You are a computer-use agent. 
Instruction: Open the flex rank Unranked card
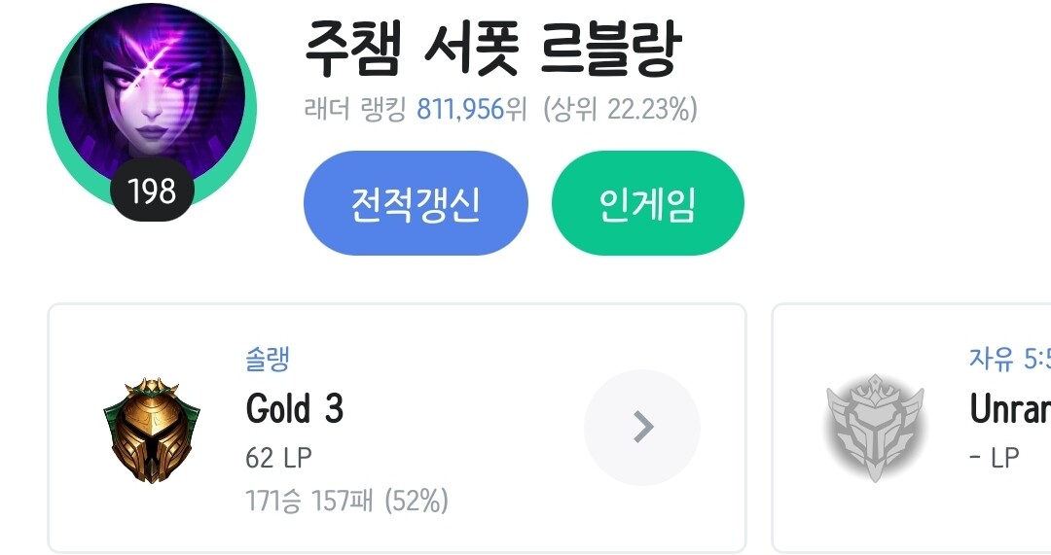click(912, 428)
